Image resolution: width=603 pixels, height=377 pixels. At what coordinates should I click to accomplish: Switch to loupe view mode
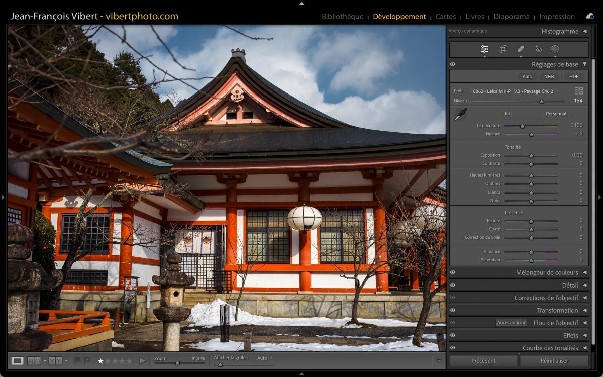click(18, 360)
